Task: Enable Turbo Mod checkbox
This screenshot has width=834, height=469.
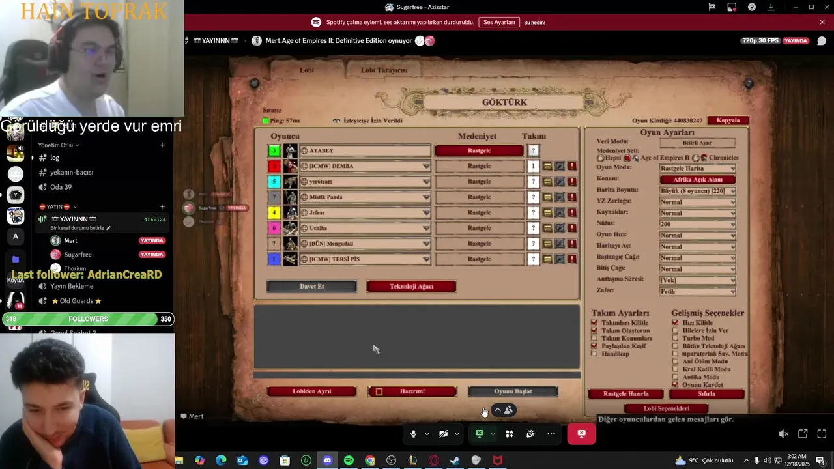Action: click(x=675, y=339)
